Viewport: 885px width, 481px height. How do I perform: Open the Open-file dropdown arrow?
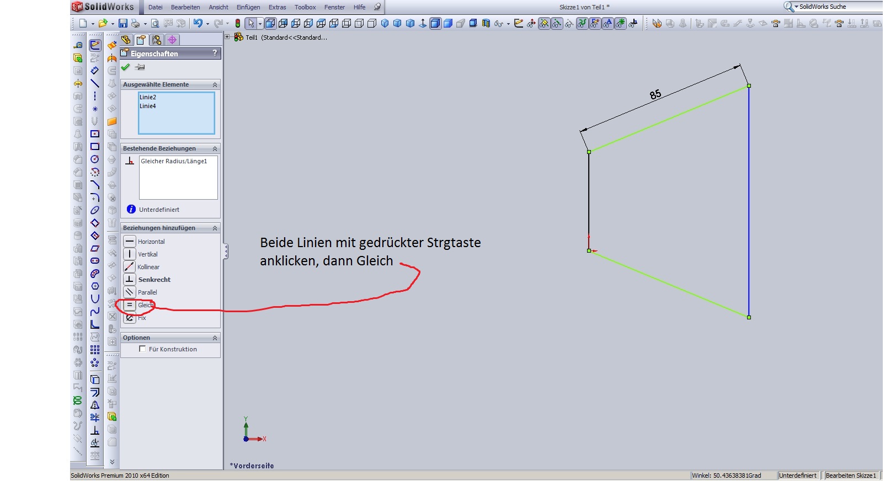click(112, 24)
